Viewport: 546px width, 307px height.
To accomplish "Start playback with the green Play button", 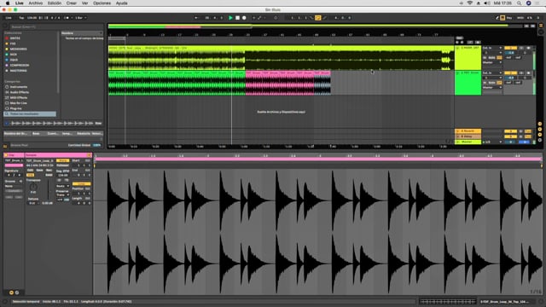I will (230, 18).
